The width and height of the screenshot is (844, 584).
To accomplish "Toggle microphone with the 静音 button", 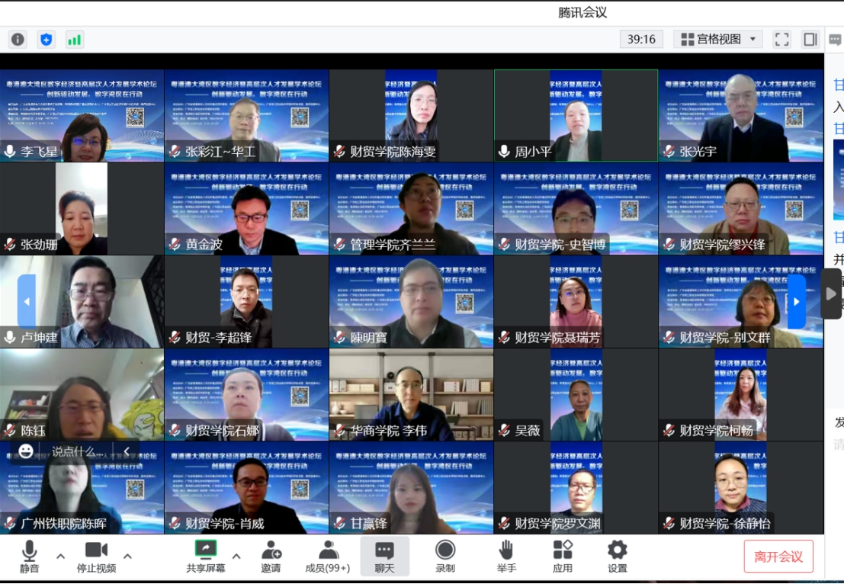I will click(x=30, y=557).
